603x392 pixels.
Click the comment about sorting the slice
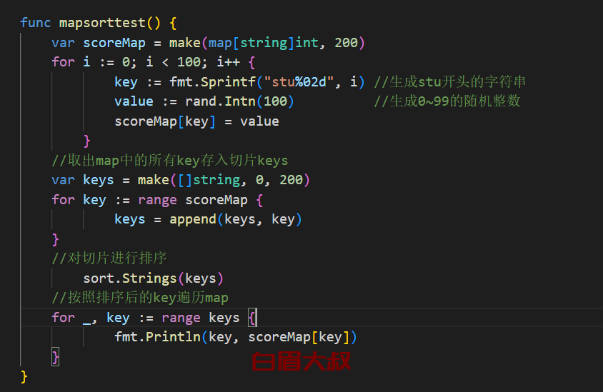[x=109, y=258]
